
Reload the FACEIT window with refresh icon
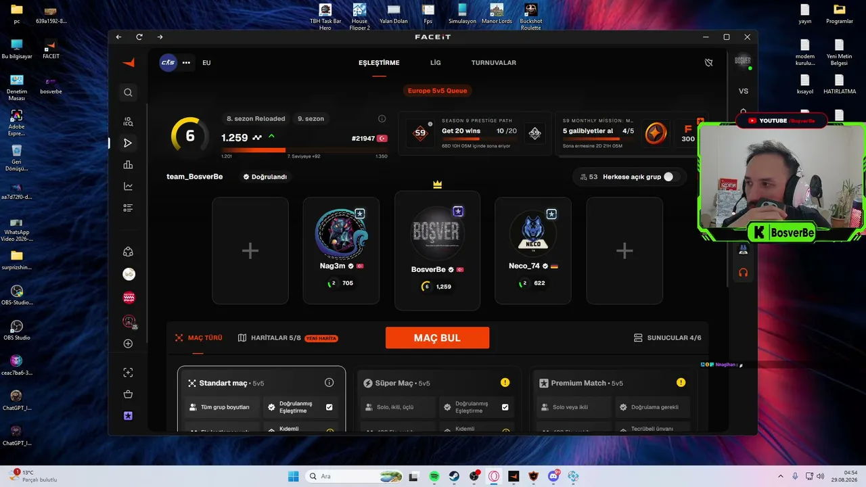pyautogui.click(x=139, y=37)
